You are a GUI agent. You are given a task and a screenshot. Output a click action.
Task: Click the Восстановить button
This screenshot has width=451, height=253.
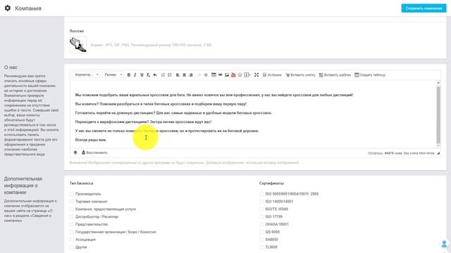click(94, 153)
